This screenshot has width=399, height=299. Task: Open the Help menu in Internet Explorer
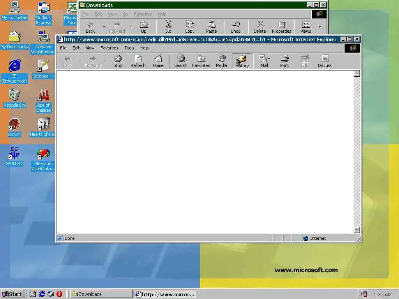pos(144,48)
